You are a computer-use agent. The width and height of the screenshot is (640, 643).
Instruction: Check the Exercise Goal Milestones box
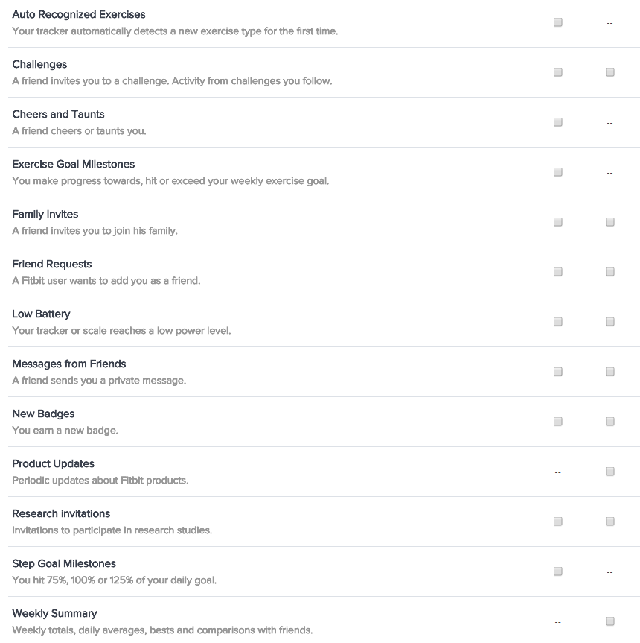558,172
